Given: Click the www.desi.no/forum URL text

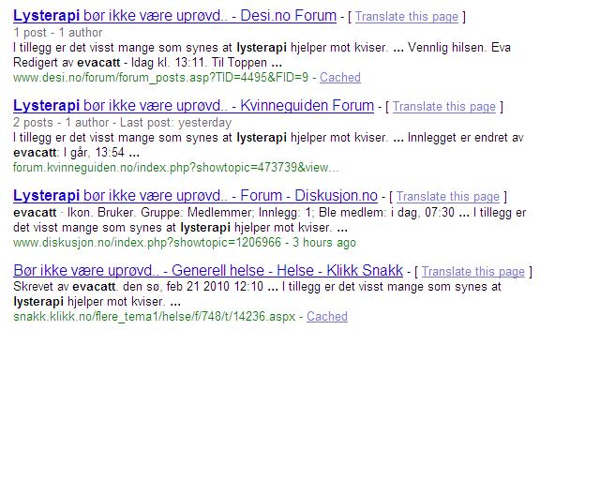Looking at the screenshot, I should click(x=160, y=77).
